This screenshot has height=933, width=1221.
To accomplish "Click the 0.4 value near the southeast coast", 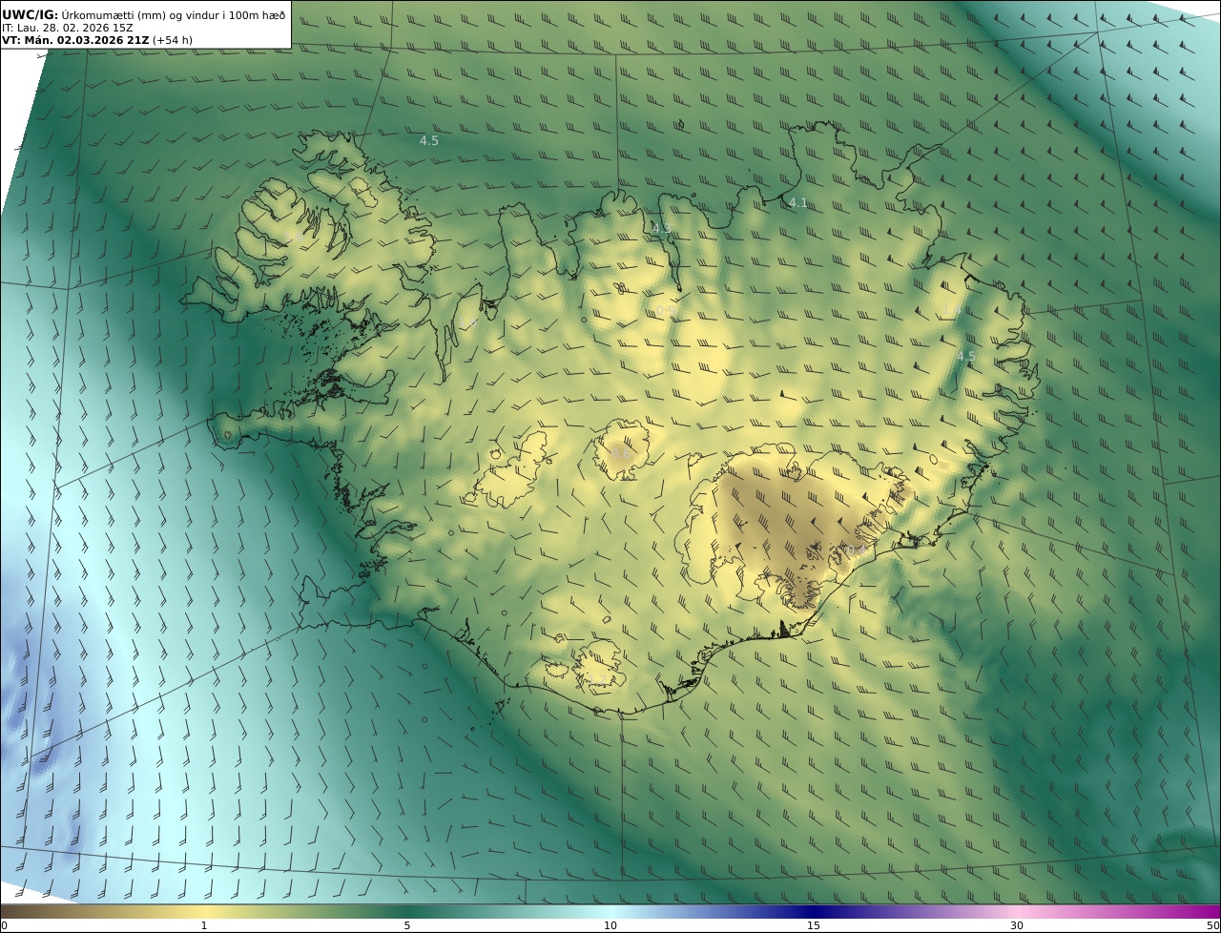I will click(x=856, y=550).
